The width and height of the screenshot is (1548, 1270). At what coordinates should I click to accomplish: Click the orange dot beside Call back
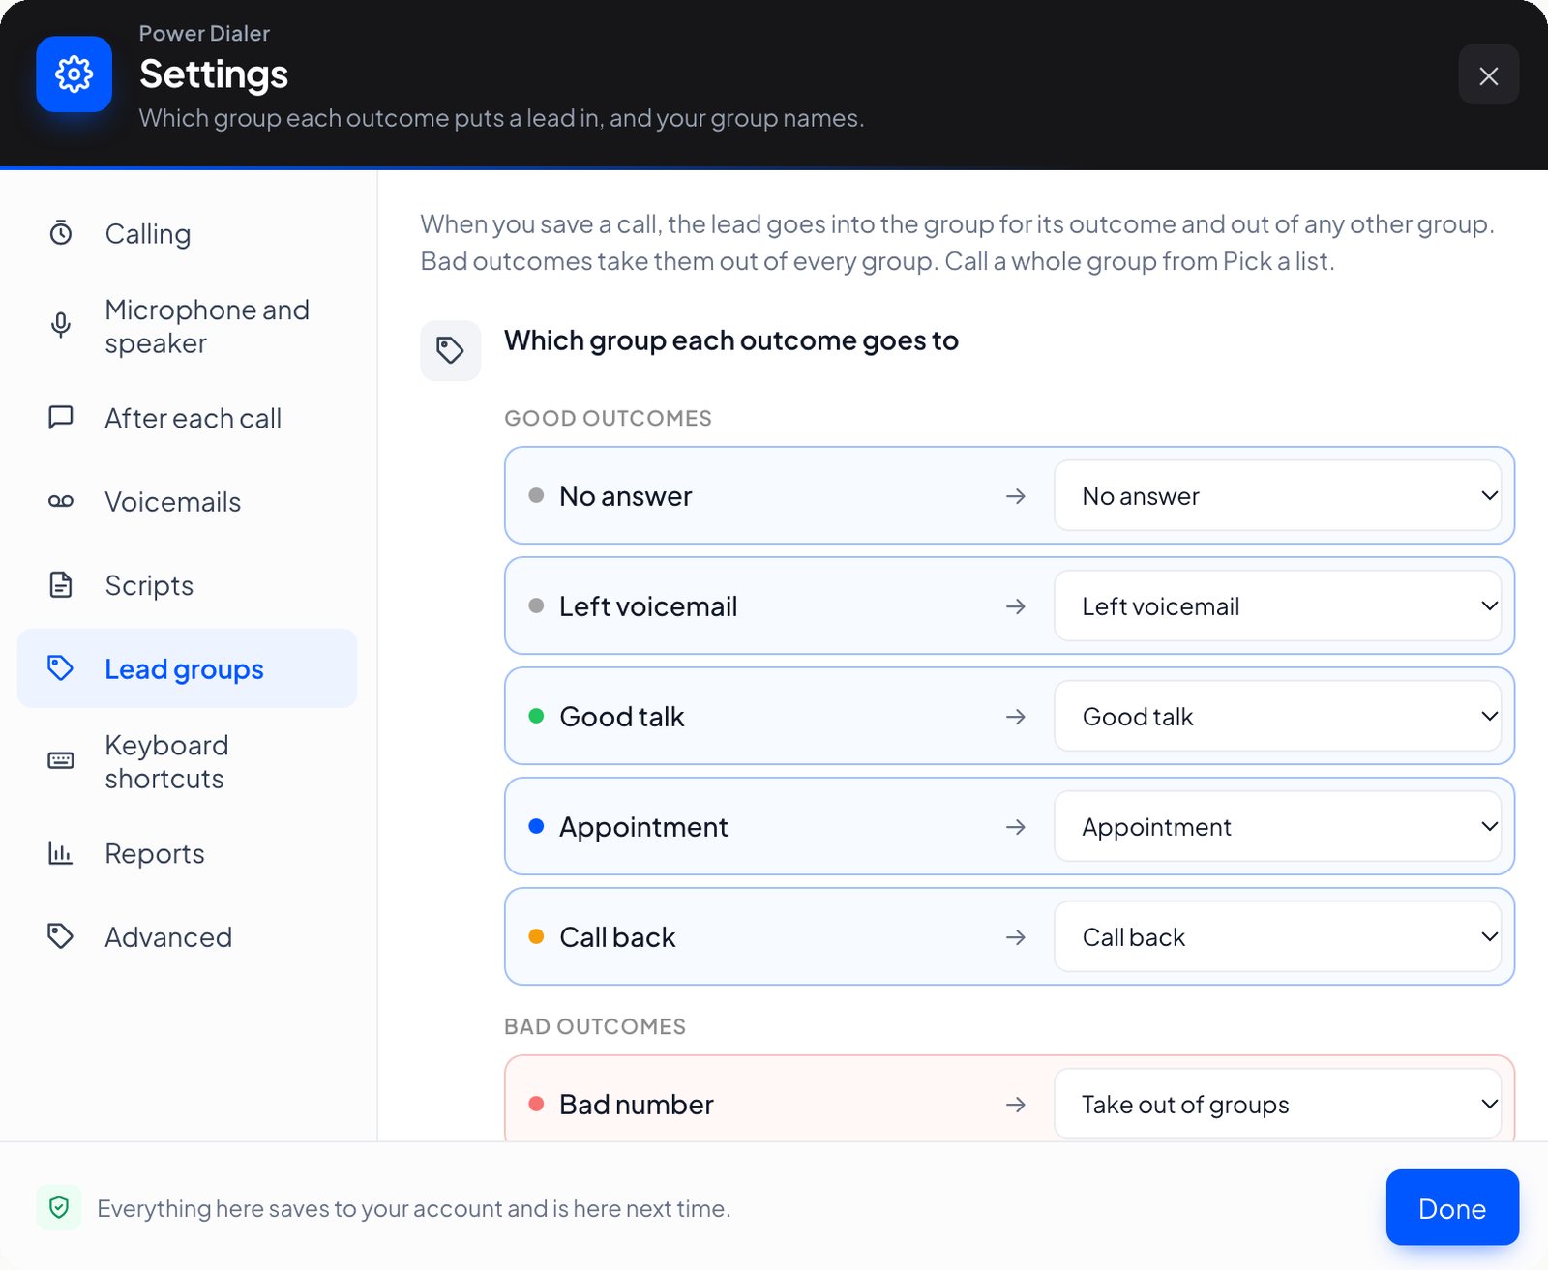536,936
